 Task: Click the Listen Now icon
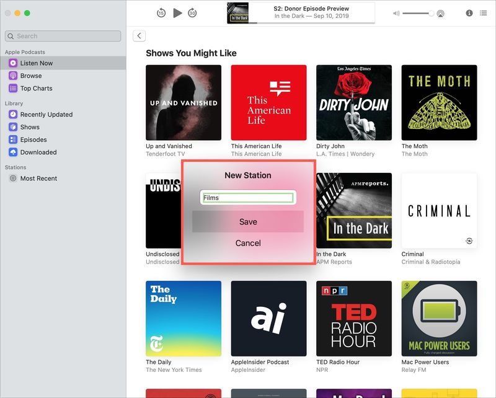[13, 63]
